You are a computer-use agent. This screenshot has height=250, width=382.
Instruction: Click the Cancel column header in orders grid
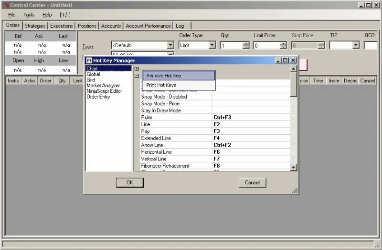tap(368, 81)
